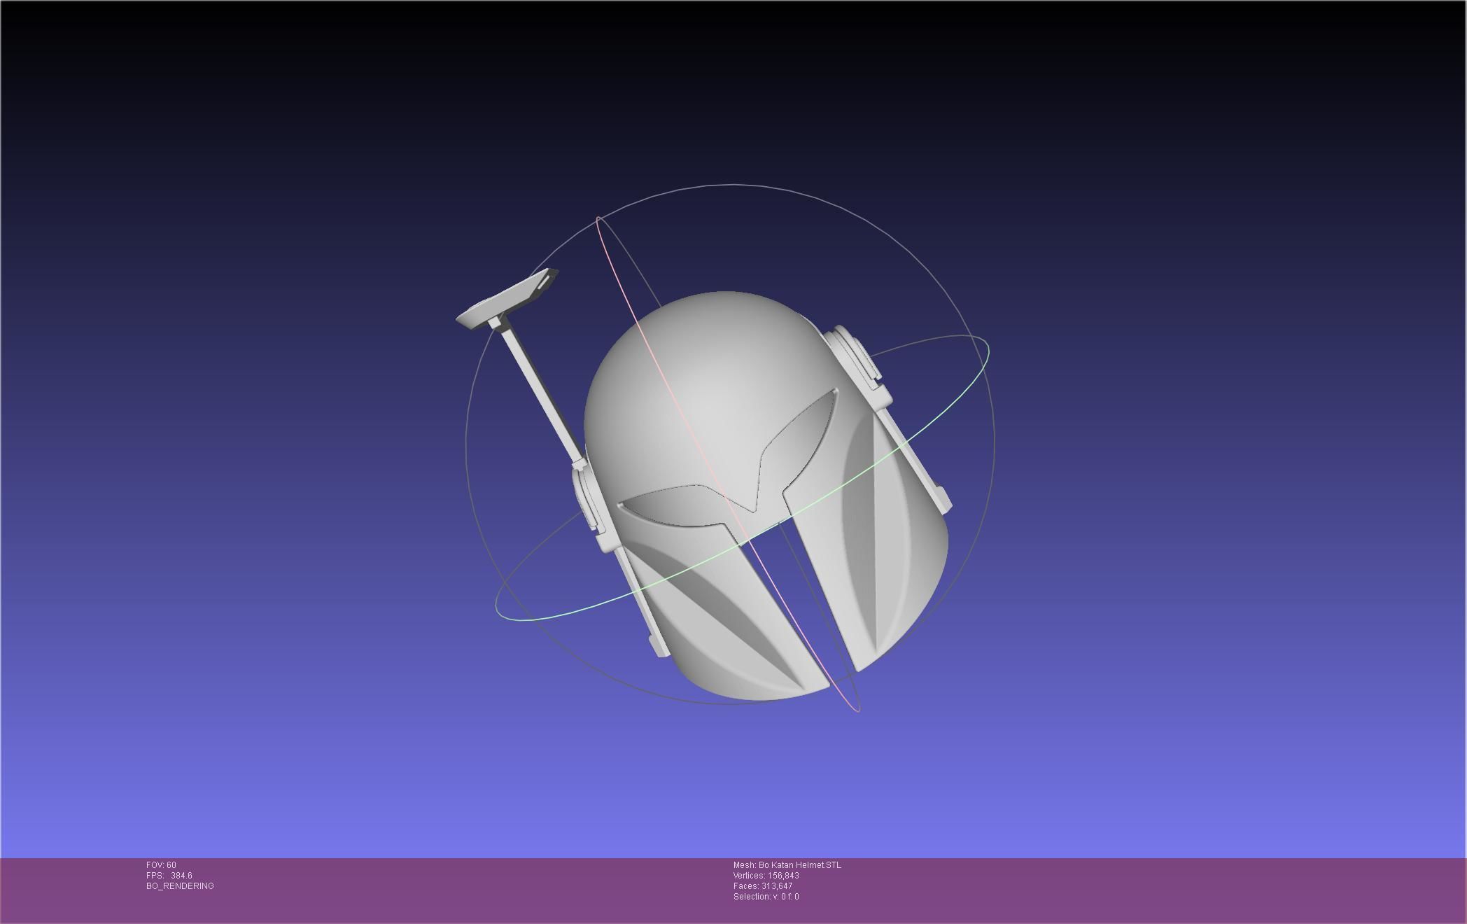Click the Mesh: Bo Katan Helmet.STL text
This screenshot has width=1467, height=924.
[787, 865]
